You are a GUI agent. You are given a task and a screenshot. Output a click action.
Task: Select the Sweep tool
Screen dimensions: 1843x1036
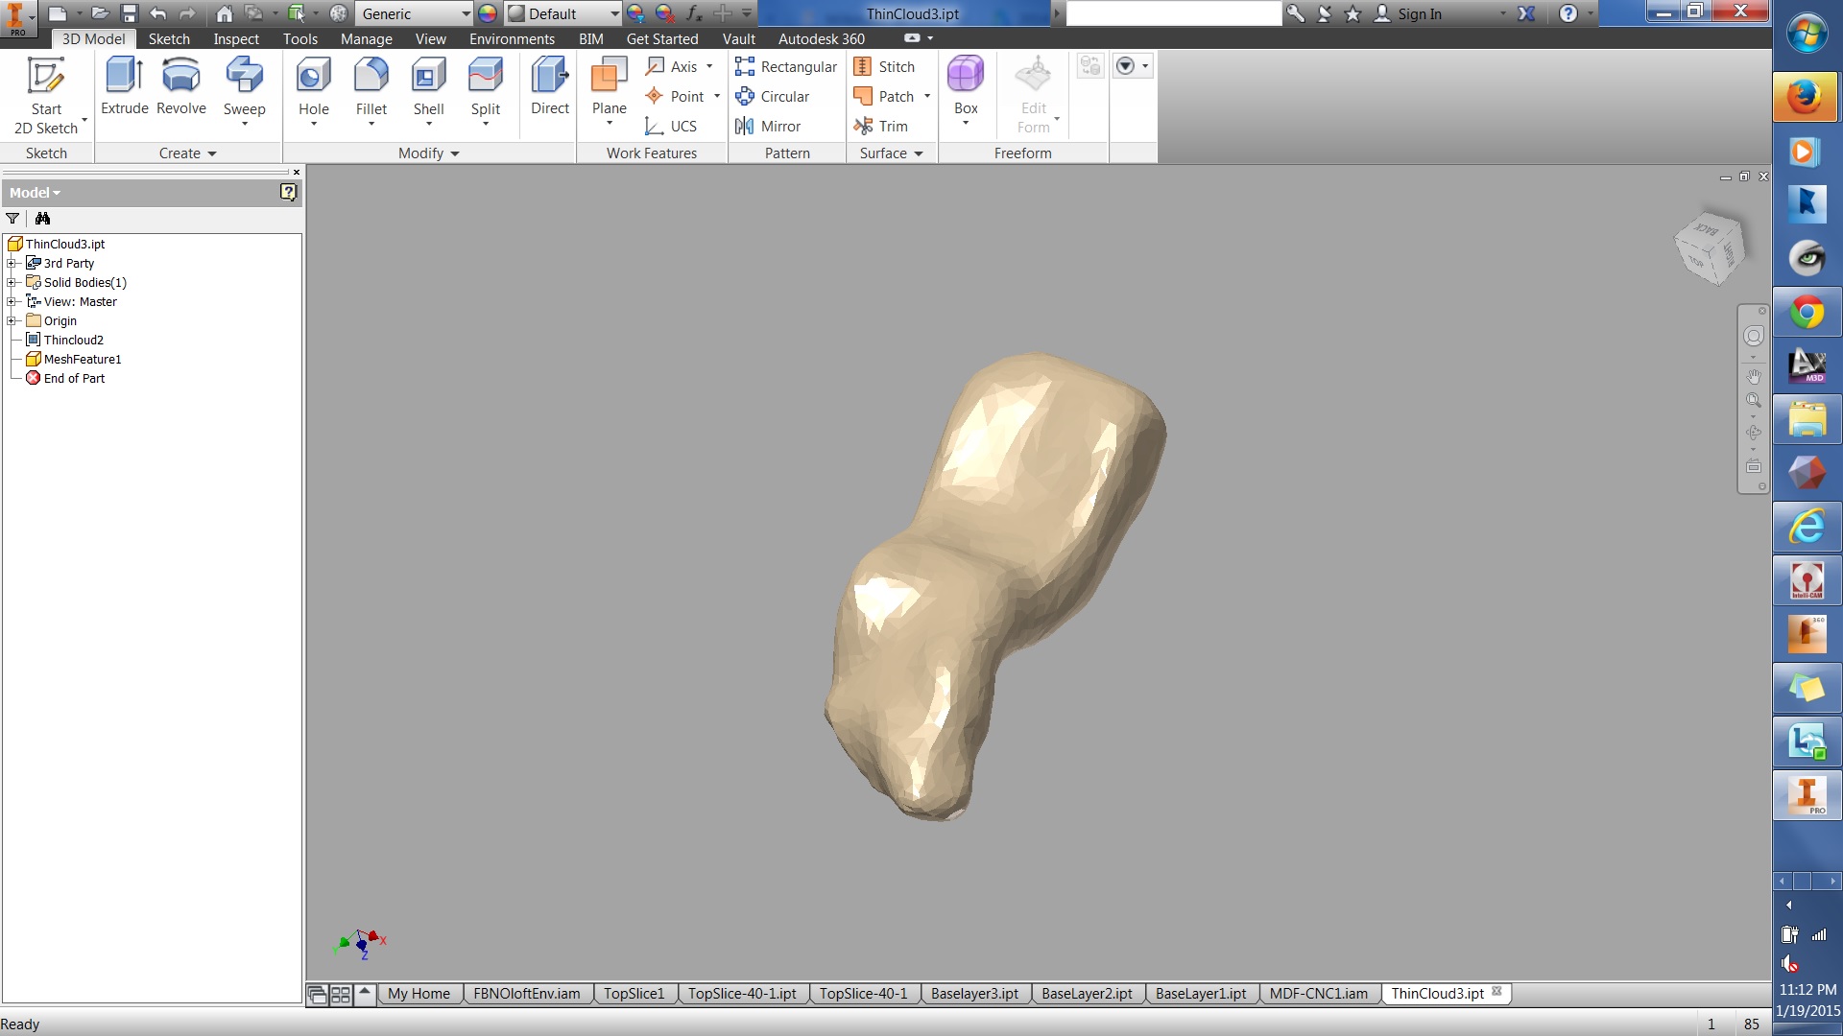click(x=244, y=91)
